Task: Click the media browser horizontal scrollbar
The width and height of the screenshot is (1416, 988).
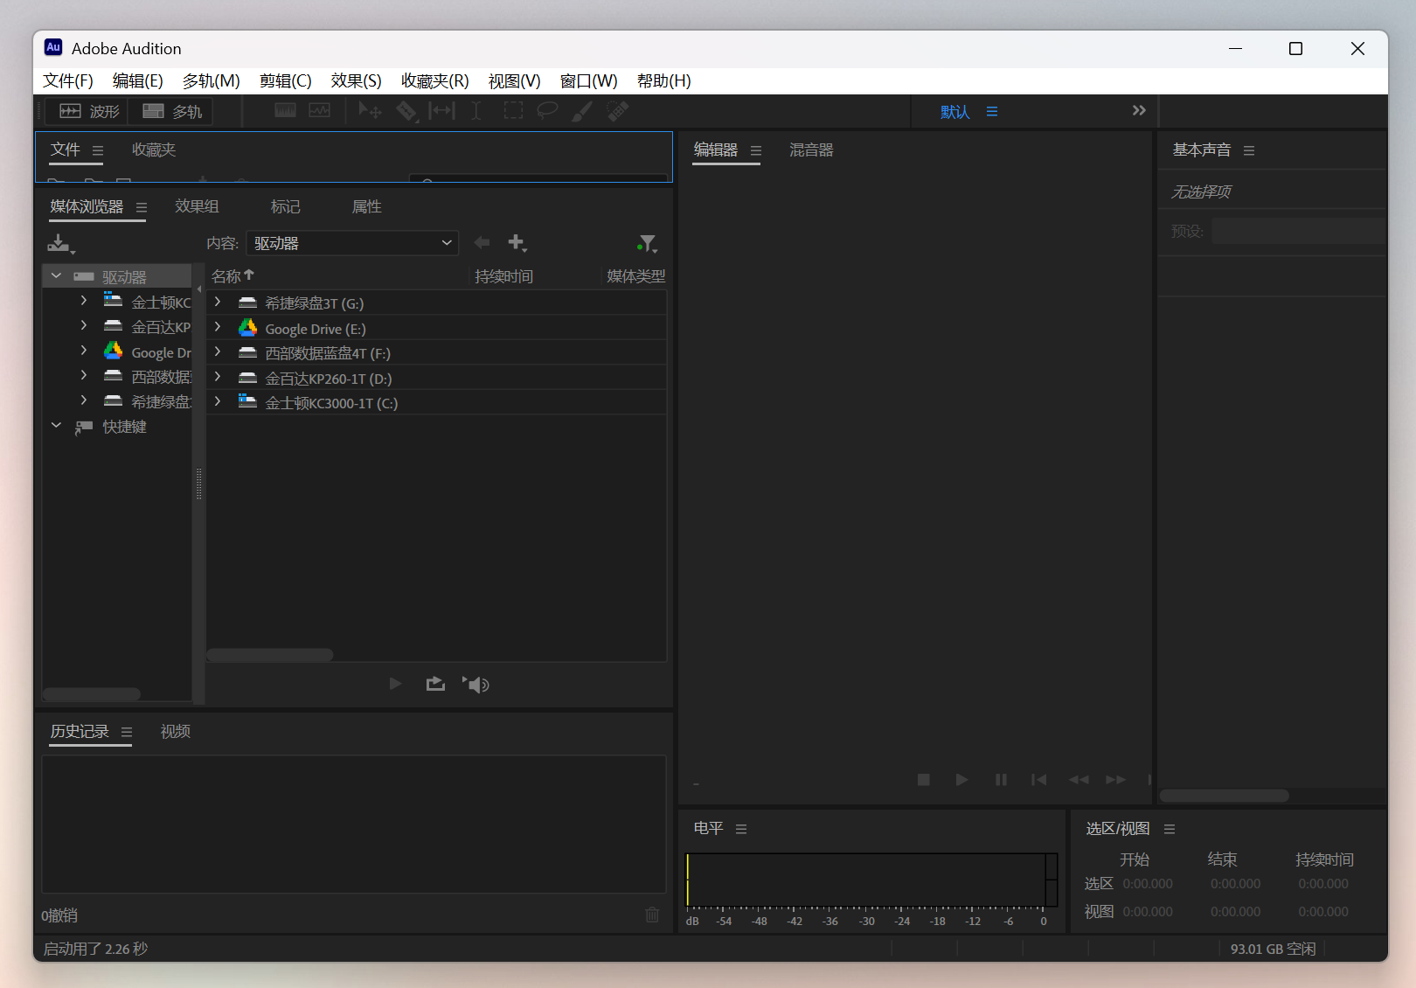Action: [x=270, y=655]
